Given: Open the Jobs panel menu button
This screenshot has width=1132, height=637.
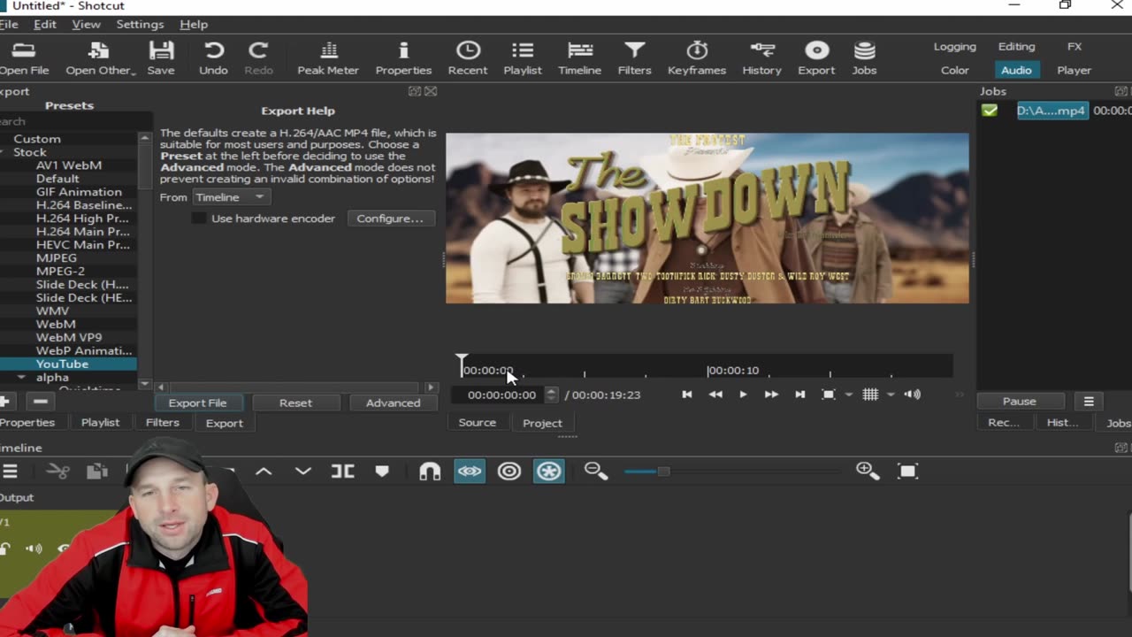Looking at the screenshot, I should coord(1089,402).
